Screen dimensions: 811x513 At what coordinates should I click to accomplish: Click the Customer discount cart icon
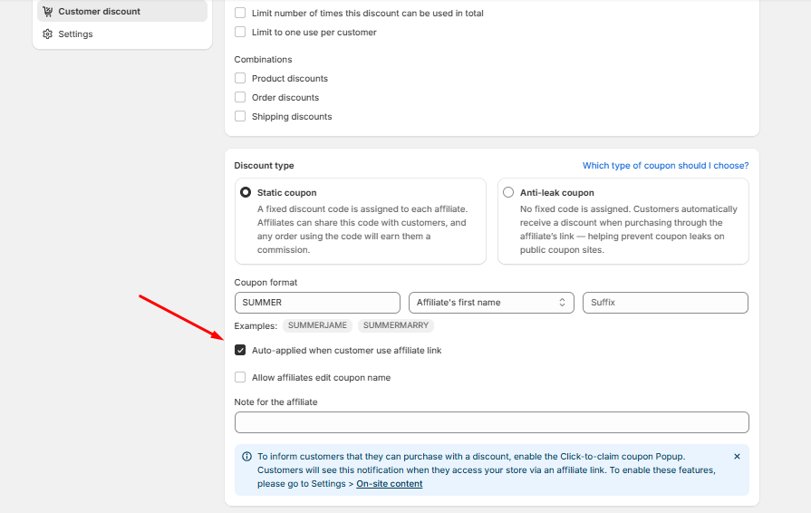coord(47,12)
